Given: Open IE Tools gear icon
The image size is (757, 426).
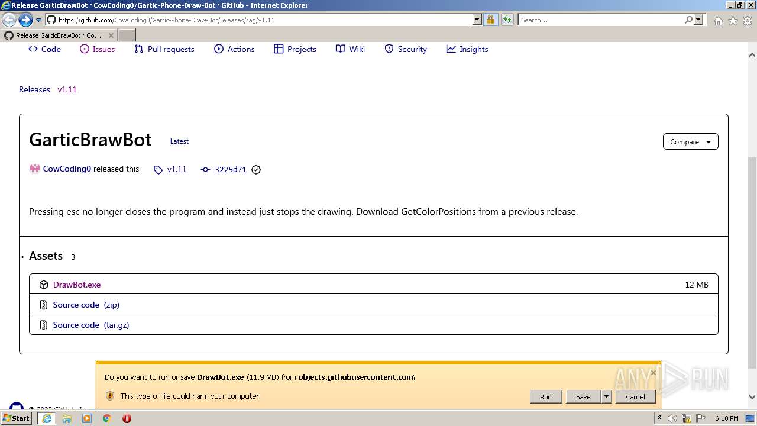Looking at the screenshot, I should (748, 21).
